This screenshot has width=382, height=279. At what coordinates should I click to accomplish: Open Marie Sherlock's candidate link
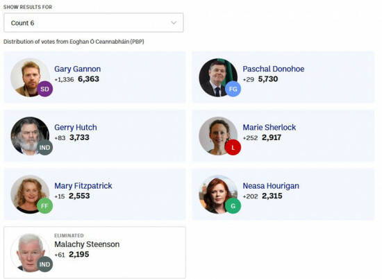[x=269, y=127]
